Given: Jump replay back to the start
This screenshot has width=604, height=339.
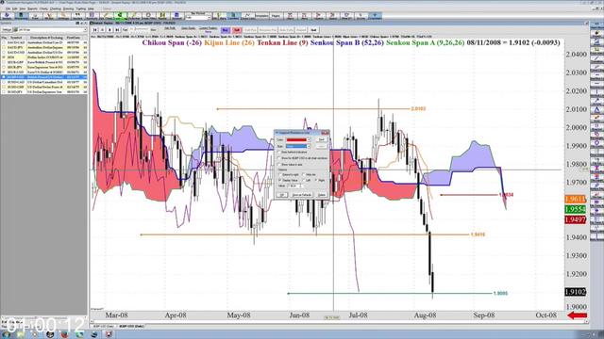Looking at the screenshot, I should click(x=94, y=29).
